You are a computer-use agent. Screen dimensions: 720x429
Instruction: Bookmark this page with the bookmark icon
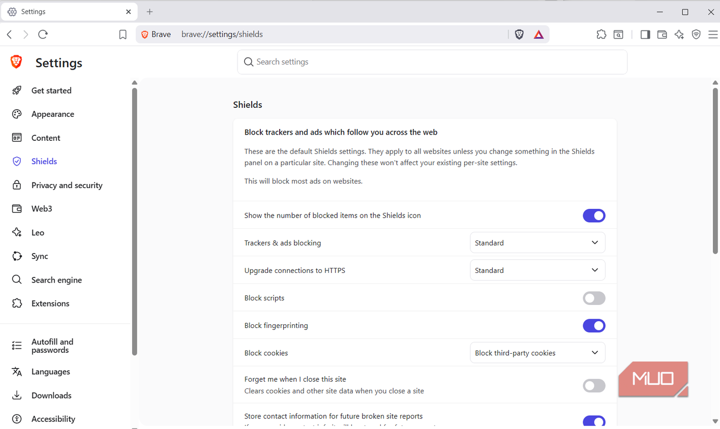123,35
